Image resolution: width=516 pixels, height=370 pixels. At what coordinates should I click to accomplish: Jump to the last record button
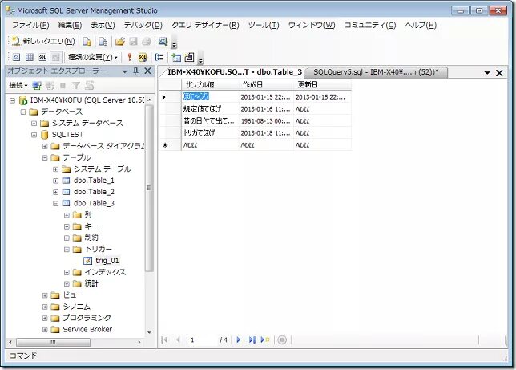click(x=252, y=340)
